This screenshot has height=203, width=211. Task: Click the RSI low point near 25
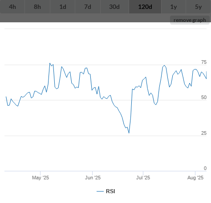click(129, 133)
